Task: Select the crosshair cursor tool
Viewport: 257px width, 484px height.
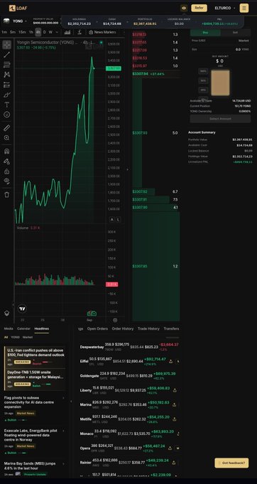Action: [7, 45]
